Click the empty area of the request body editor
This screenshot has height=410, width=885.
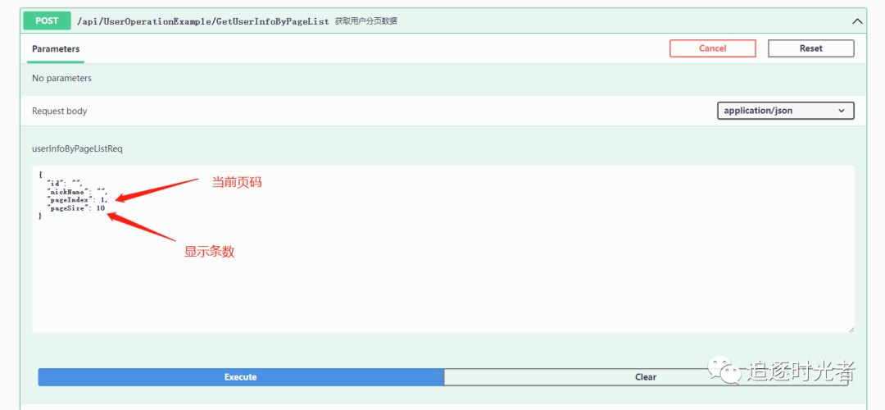tap(442, 279)
